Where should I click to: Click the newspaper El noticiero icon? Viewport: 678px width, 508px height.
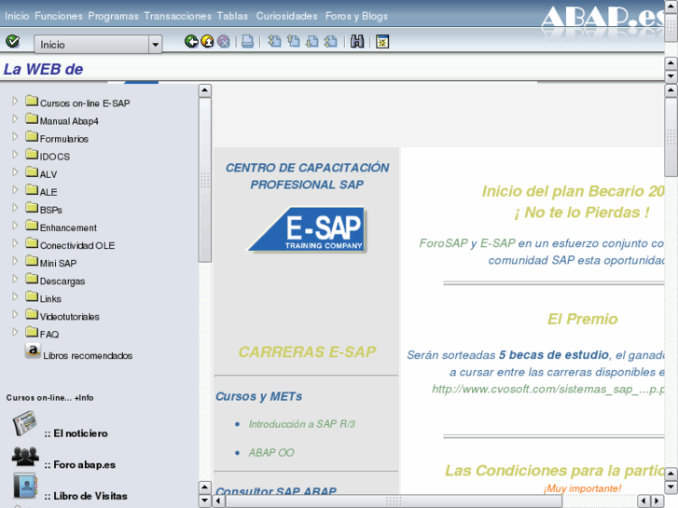(23, 425)
